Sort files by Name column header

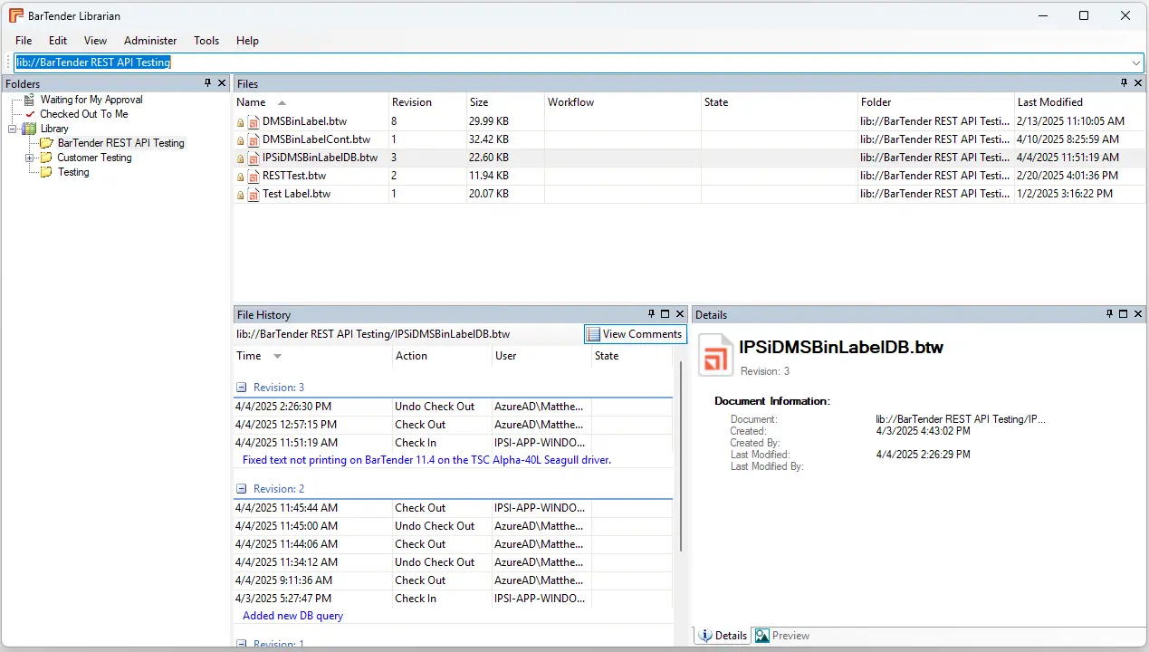(x=311, y=102)
